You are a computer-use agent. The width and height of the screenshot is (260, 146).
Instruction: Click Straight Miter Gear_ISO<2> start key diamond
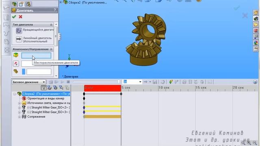[84, 107]
